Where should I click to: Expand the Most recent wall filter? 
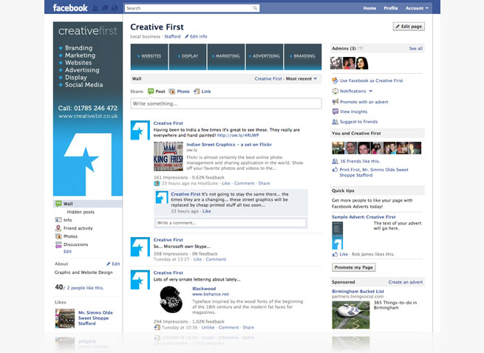pyautogui.click(x=301, y=79)
